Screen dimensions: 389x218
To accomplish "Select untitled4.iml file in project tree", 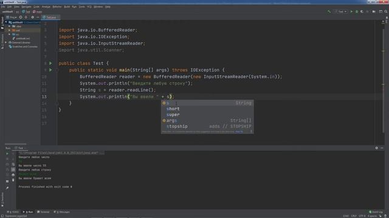I will pos(21,38).
